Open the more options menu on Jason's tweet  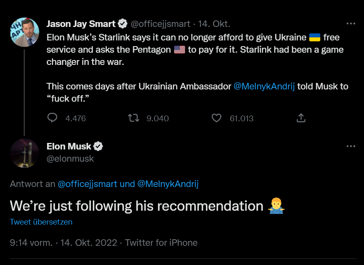click(x=351, y=24)
